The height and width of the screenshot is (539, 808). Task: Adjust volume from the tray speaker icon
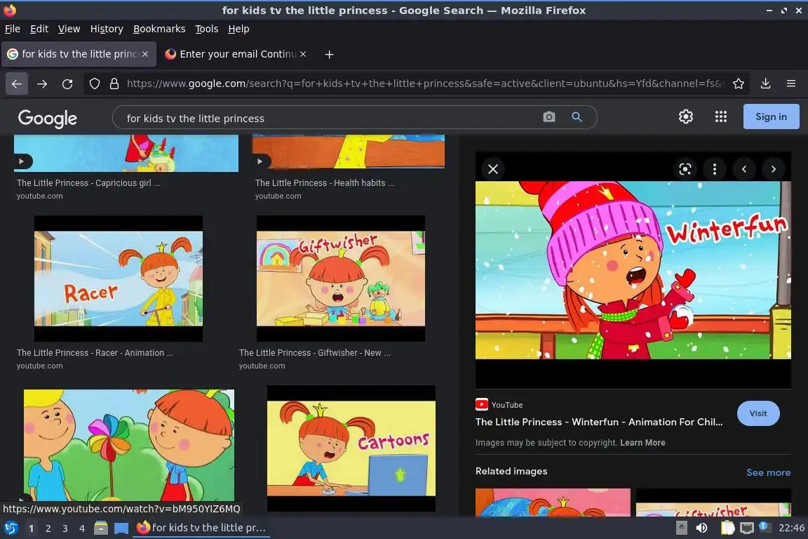(x=701, y=528)
